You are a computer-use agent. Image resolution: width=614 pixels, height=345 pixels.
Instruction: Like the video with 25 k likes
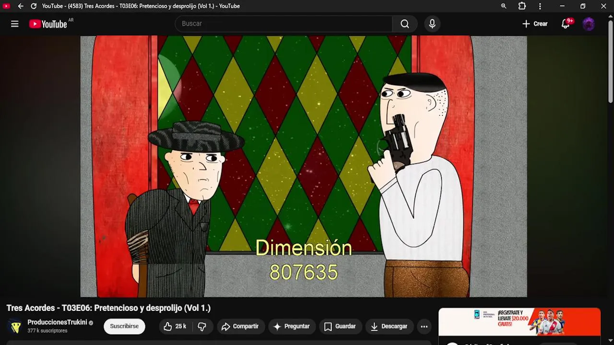tap(175, 326)
